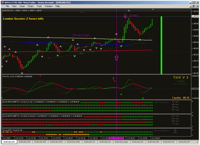Click the '10 PIPS' chart label
The image size is (200, 145).
coord(133,16)
